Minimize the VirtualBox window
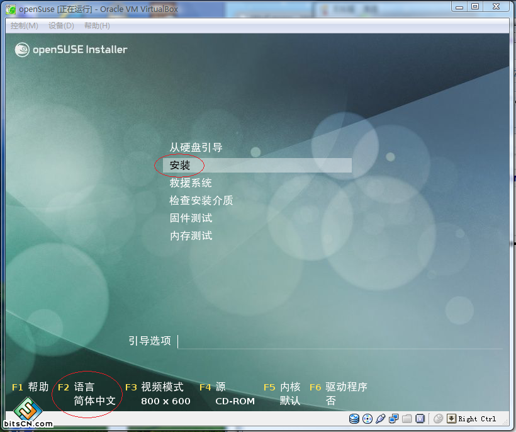 tap(459, 7)
